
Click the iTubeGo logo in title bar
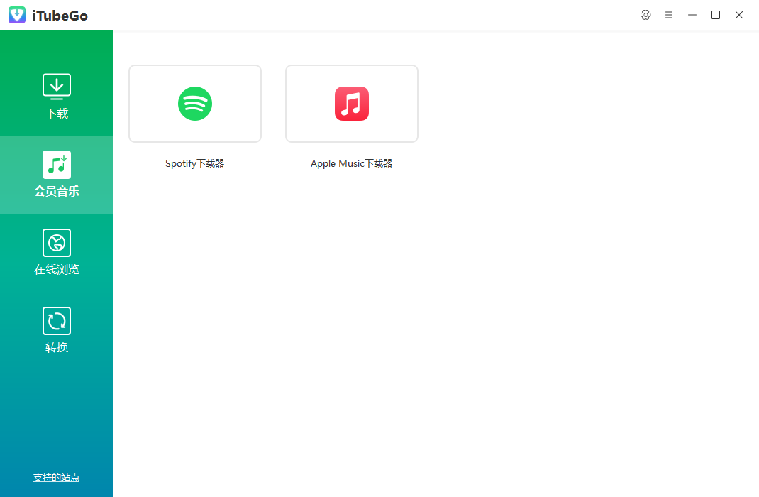[17, 15]
